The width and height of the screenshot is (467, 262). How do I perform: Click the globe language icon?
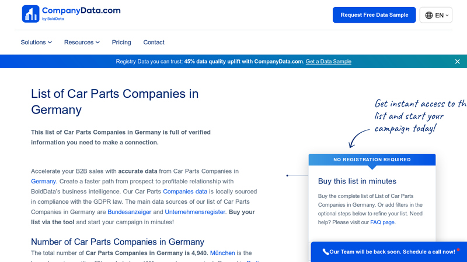(429, 15)
